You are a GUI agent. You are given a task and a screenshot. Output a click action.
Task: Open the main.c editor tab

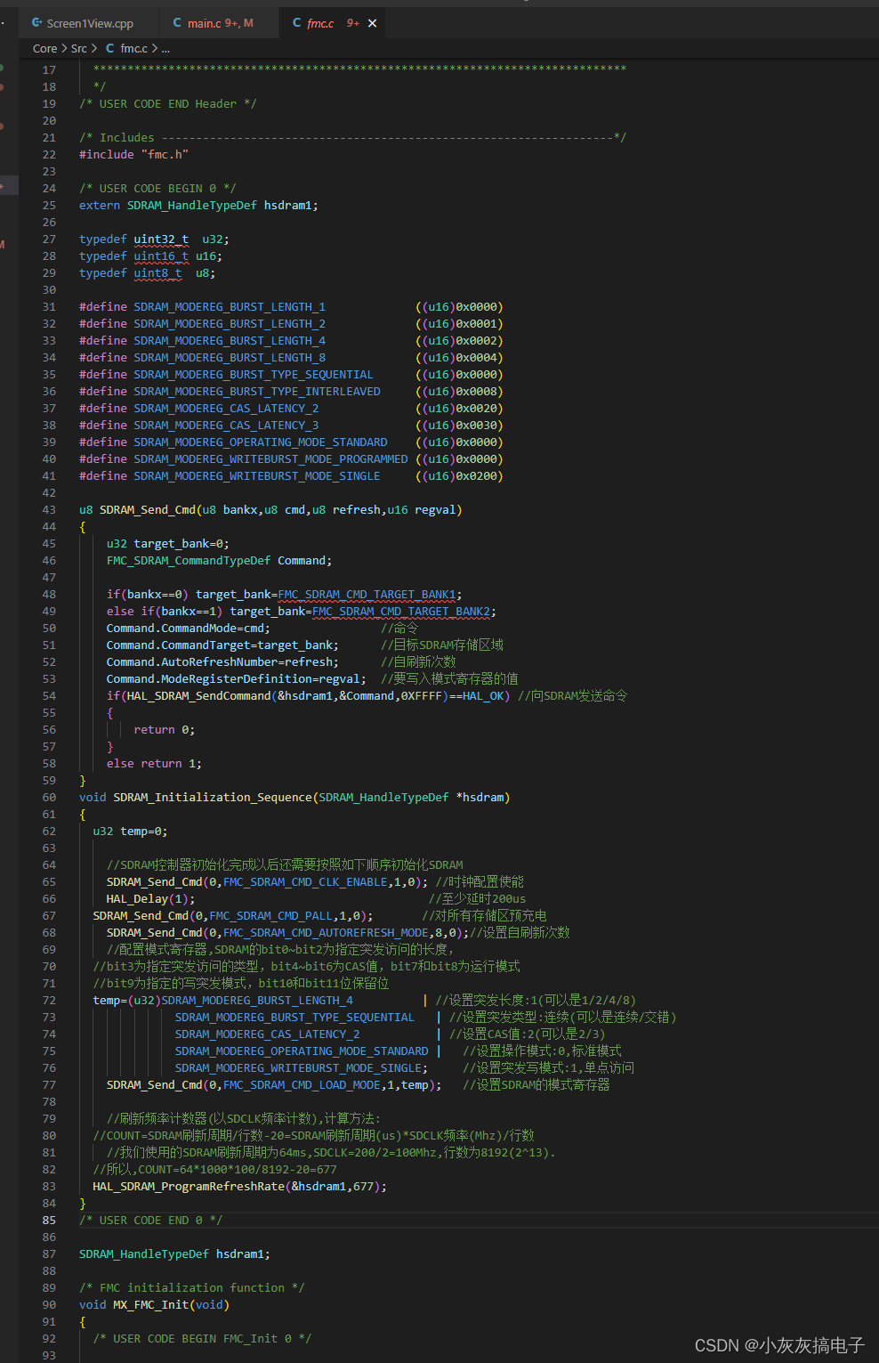point(220,23)
